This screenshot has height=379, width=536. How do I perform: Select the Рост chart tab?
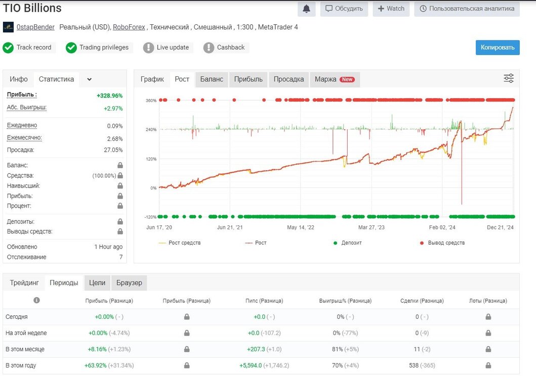182,79
